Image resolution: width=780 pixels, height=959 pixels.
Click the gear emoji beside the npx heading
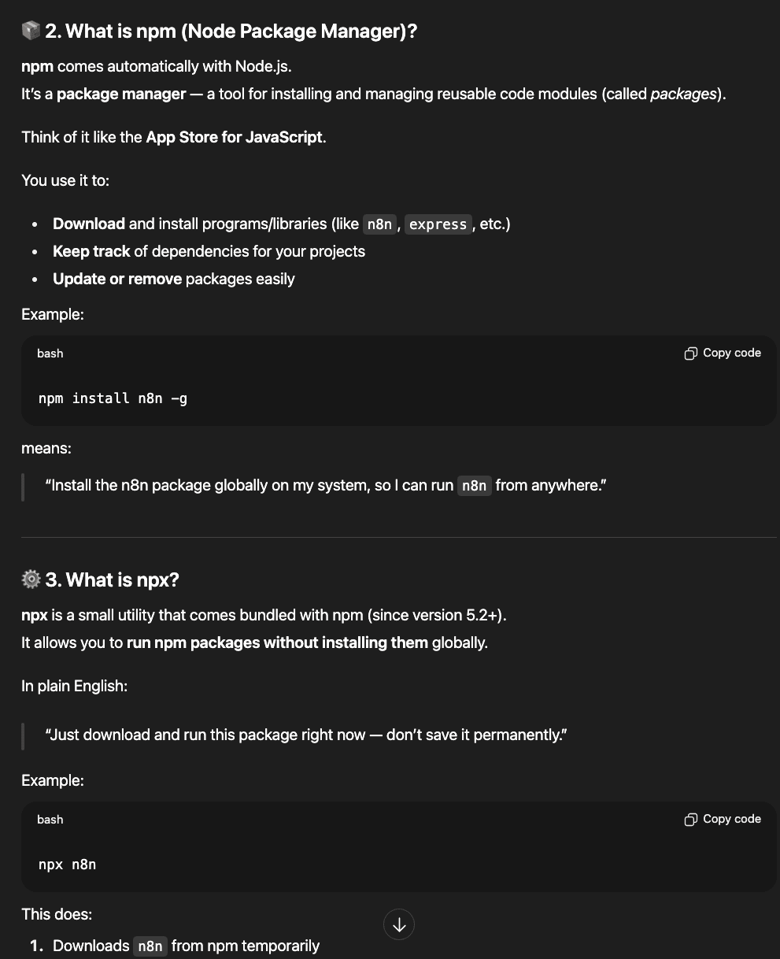[x=31, y=579]
